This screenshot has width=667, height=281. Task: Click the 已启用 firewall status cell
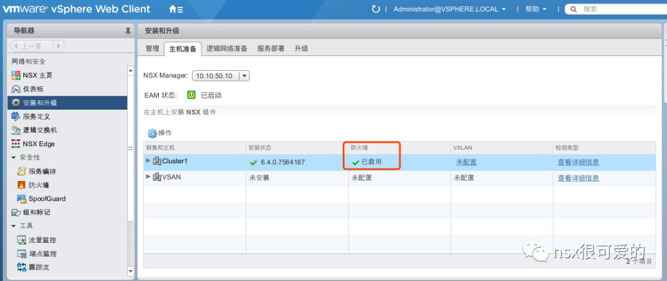click(x=400, y=162)
